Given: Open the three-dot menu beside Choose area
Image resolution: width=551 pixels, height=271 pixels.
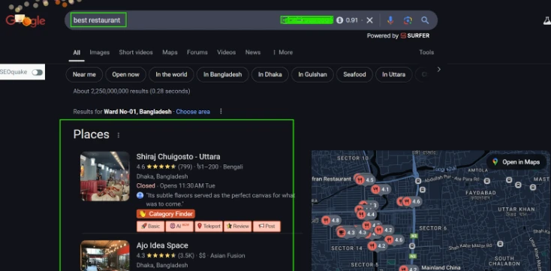Looking at the screenshot, I should [x=221, y=111].
